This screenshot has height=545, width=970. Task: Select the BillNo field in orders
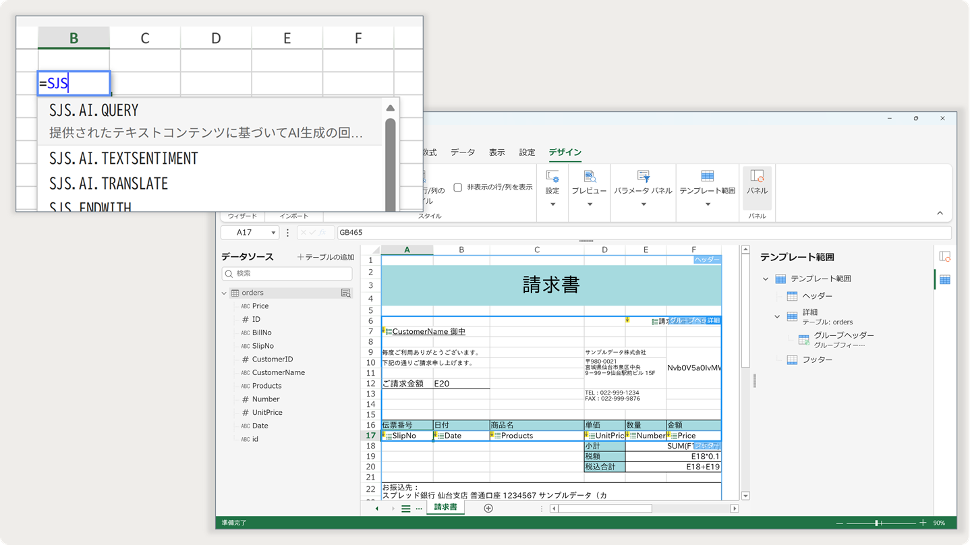point(262,333)
